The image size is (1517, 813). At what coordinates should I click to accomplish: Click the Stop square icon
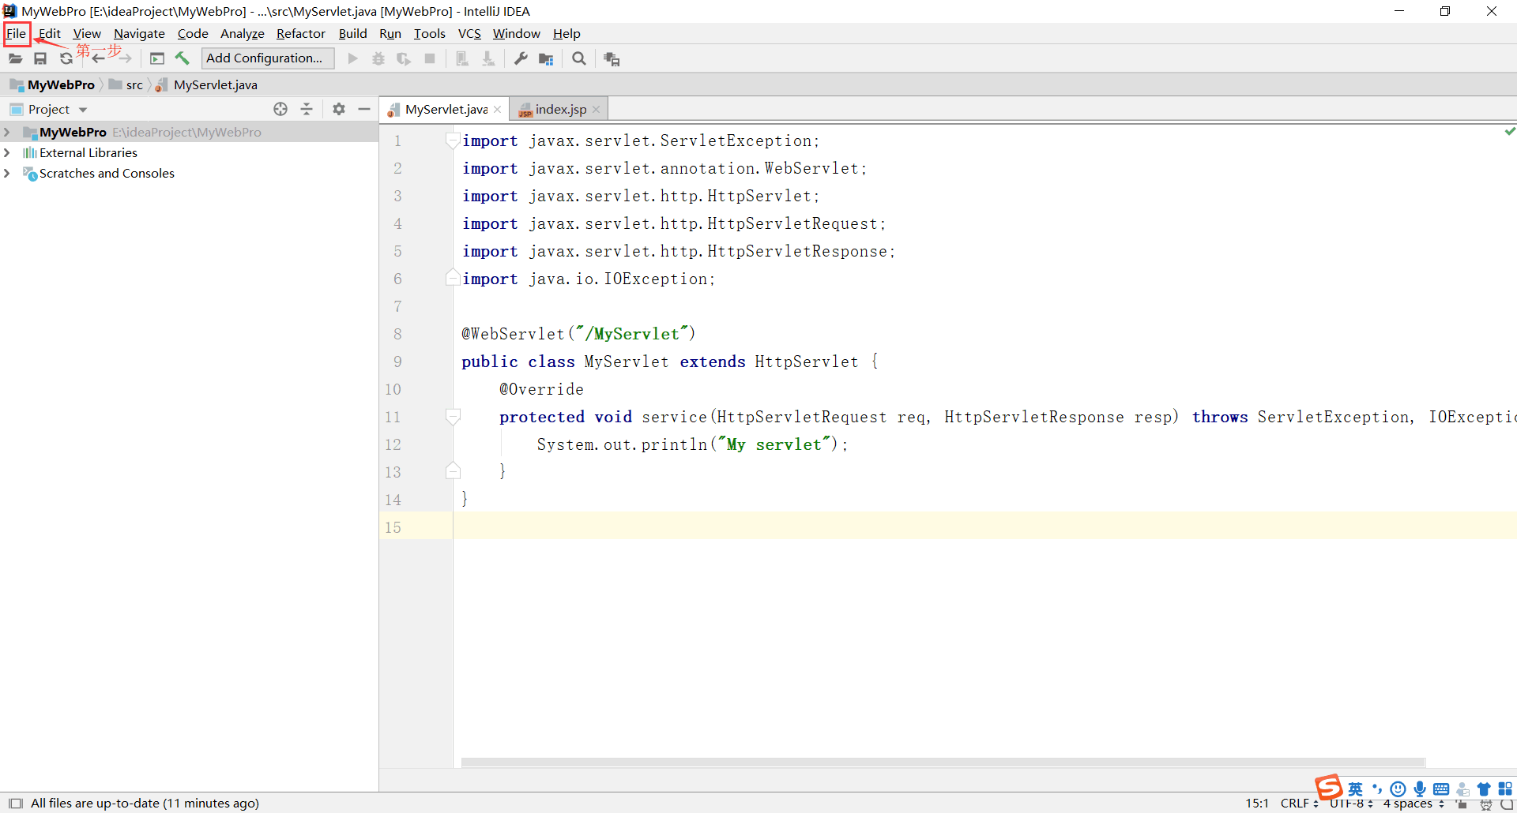(x=430, y=58)
